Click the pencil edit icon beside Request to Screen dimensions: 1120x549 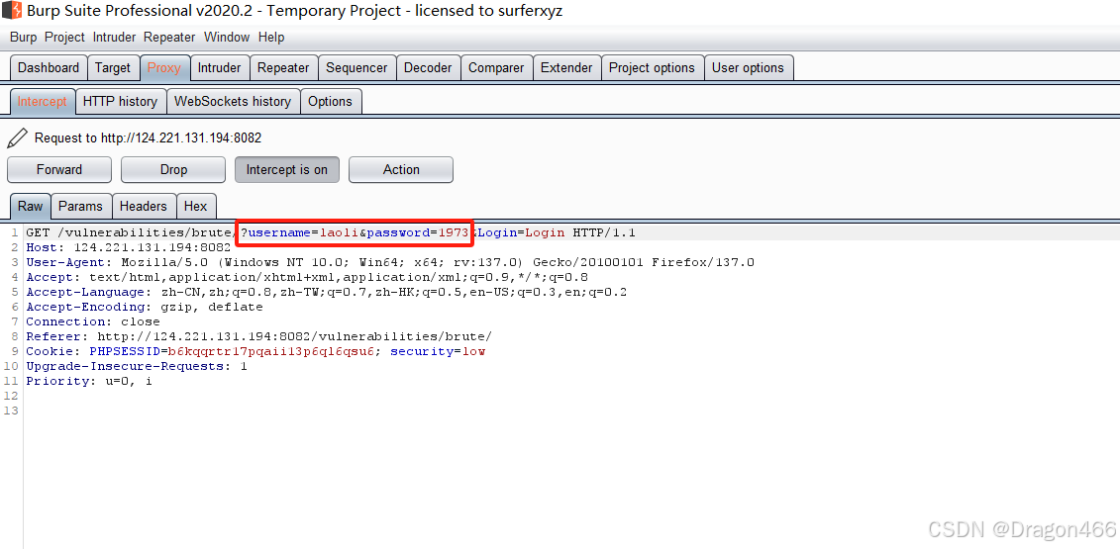coord(18,137)
